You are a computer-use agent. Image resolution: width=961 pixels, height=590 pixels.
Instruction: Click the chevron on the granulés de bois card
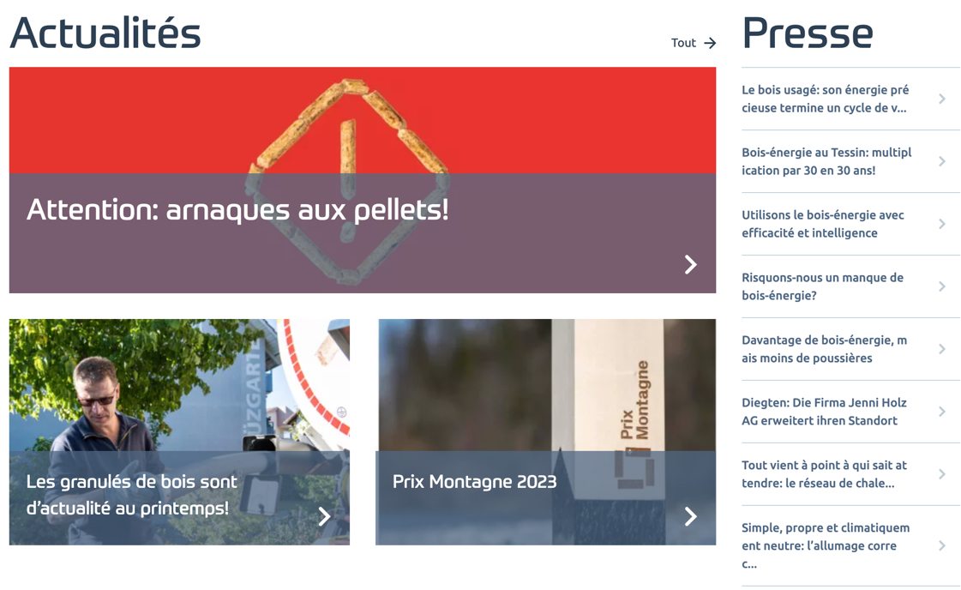pos(324,516)
